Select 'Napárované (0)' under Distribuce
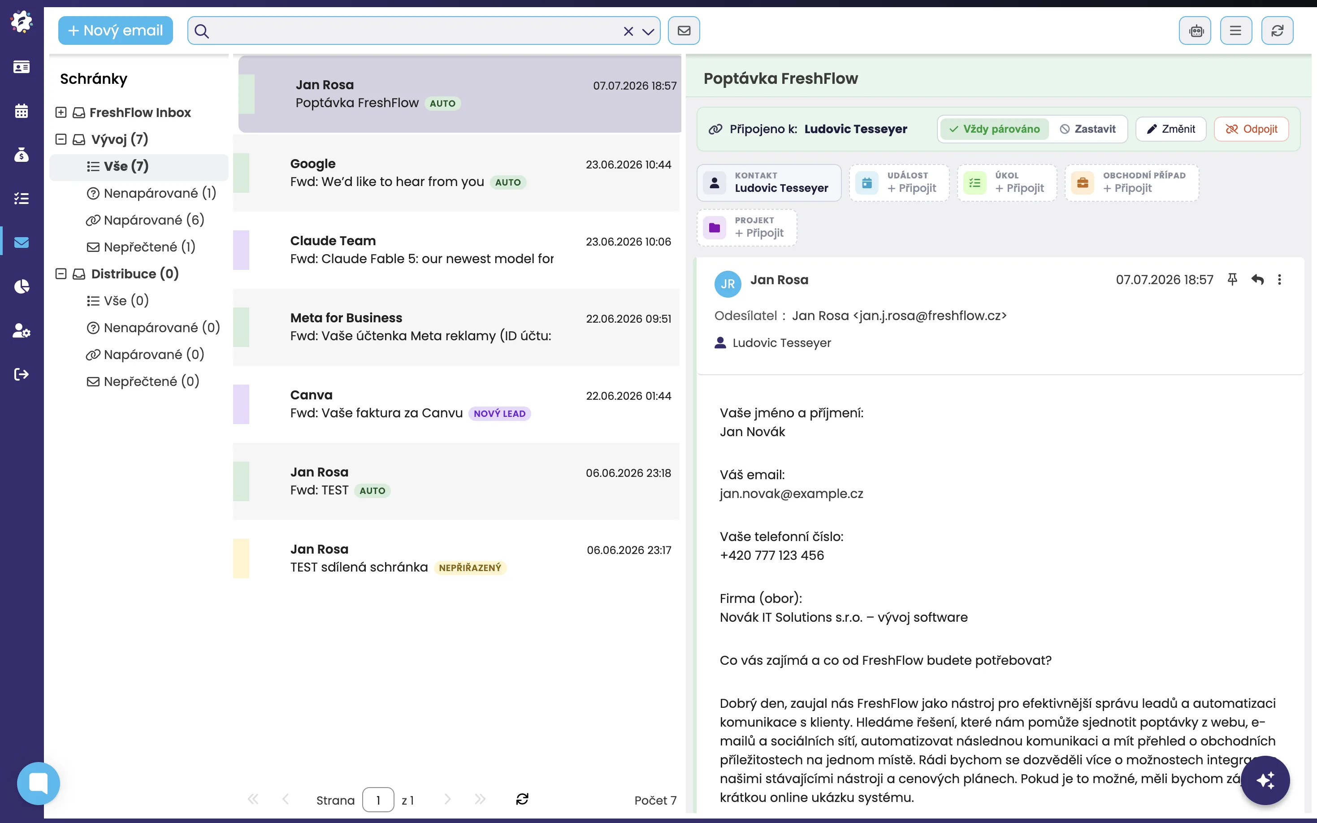Screen dimensions: 1317x823 145,355
